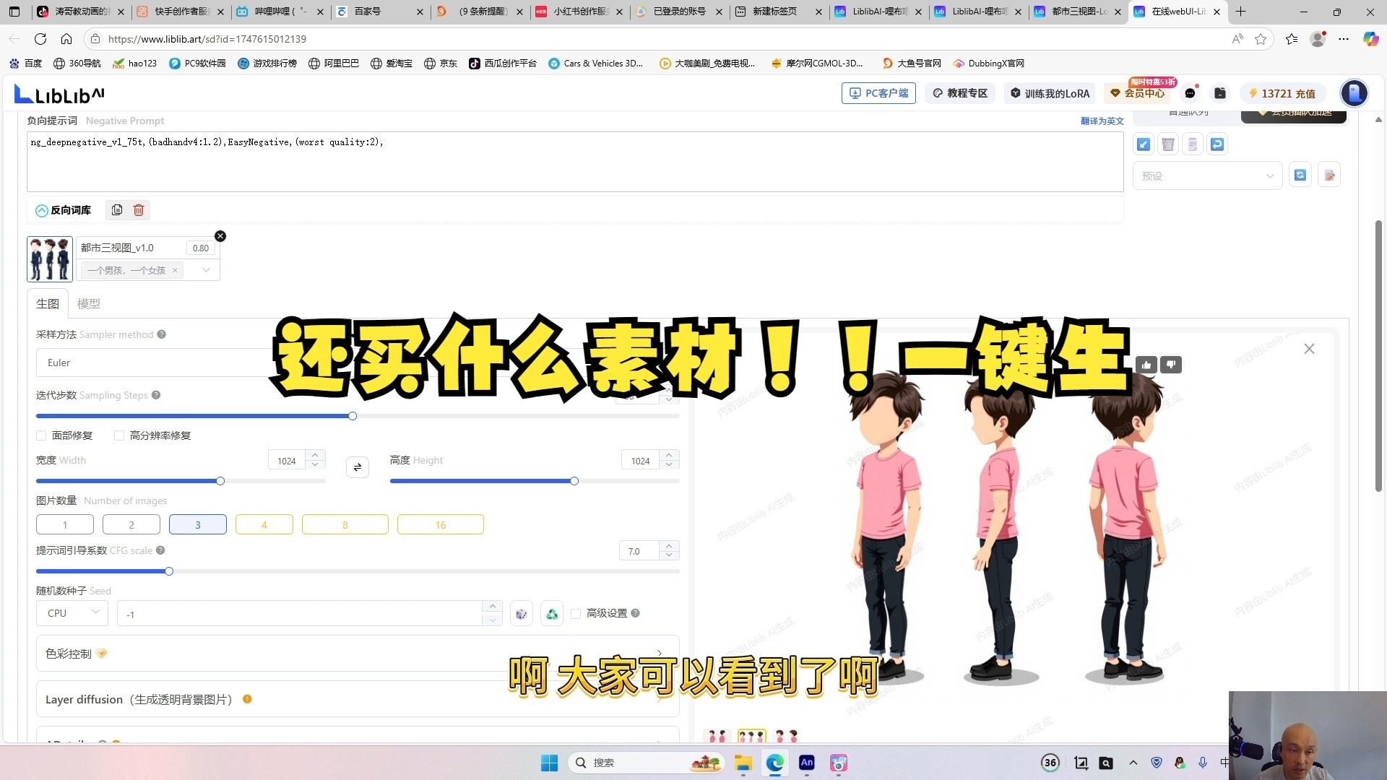Viewport: 1387px width, 780px height.
Task: Click the dice icon to randomize seed
Action: [x=522, y=613]
